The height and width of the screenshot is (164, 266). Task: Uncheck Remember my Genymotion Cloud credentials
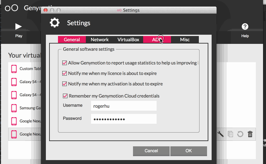(x=65, y=96)
